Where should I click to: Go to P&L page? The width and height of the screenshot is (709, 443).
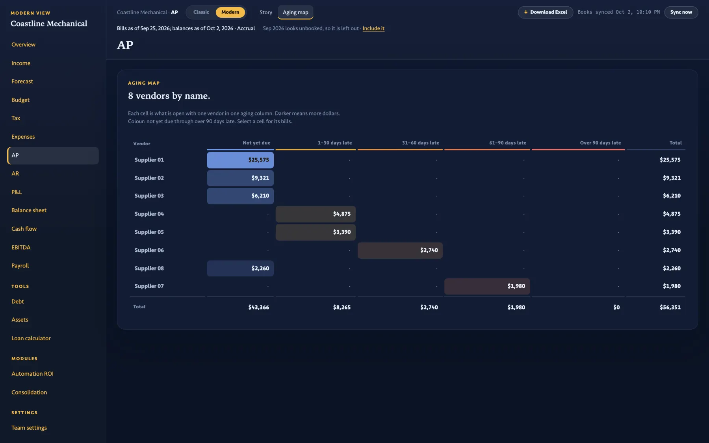click(53, 192)
